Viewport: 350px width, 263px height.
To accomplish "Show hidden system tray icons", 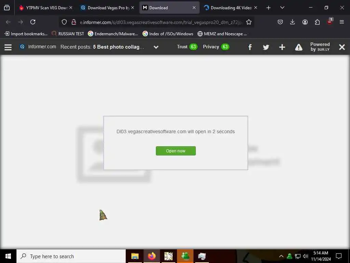I will click(x=281, y=256).
